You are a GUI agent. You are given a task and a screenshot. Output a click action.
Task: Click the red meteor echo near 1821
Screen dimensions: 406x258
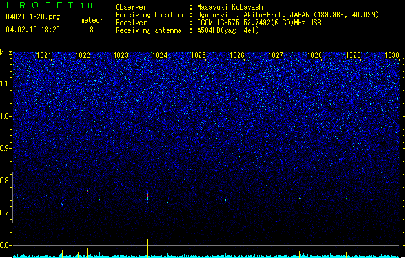46,196
